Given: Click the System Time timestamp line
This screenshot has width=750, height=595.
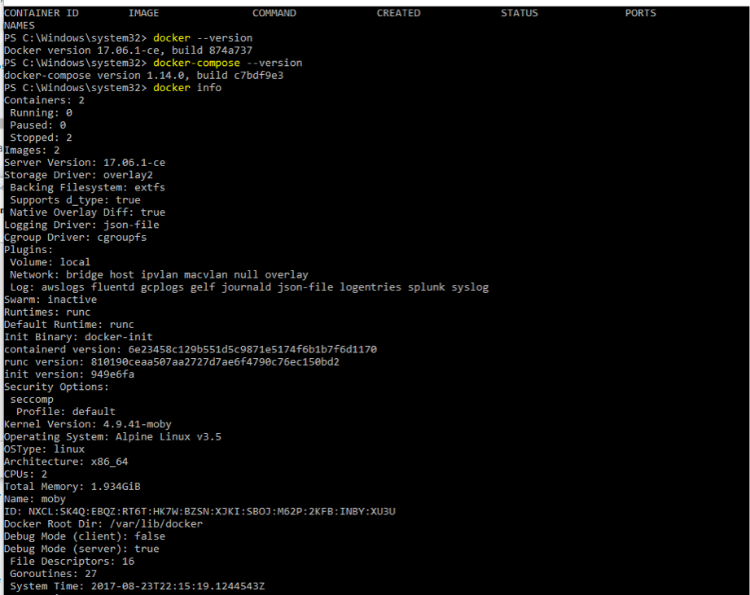Looking at the screenshot, I should point(138,586).
